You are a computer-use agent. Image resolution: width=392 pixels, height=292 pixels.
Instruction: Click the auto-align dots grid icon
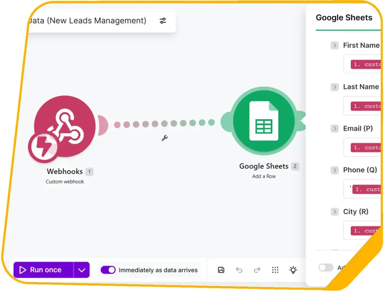coord(275,270)
